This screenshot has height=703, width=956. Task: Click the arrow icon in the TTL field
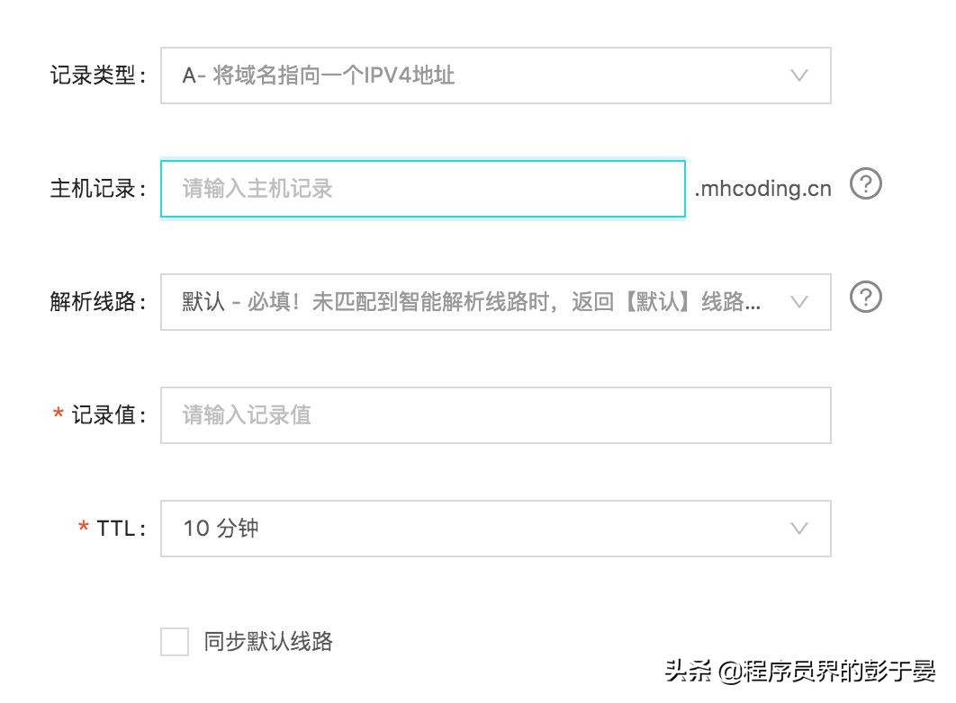(x=799, y=529)
